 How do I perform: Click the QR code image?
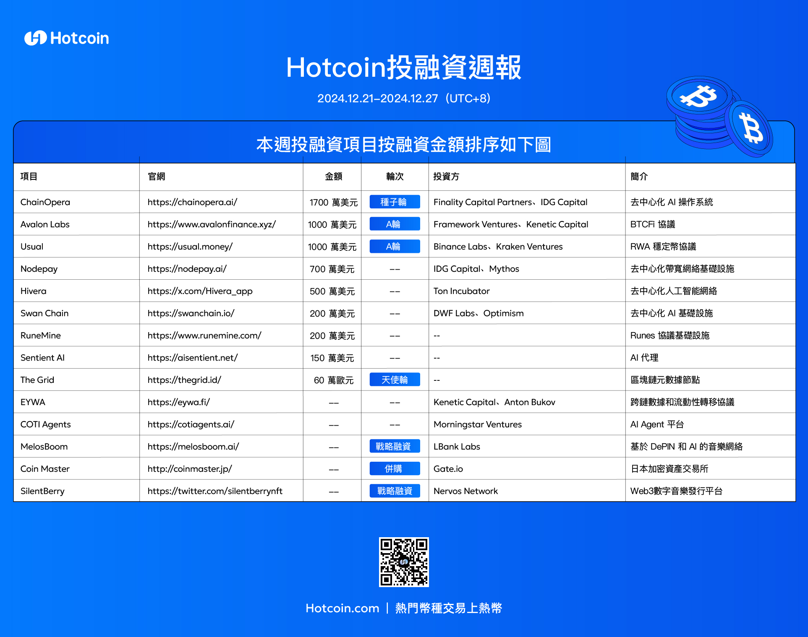point(404,562)
